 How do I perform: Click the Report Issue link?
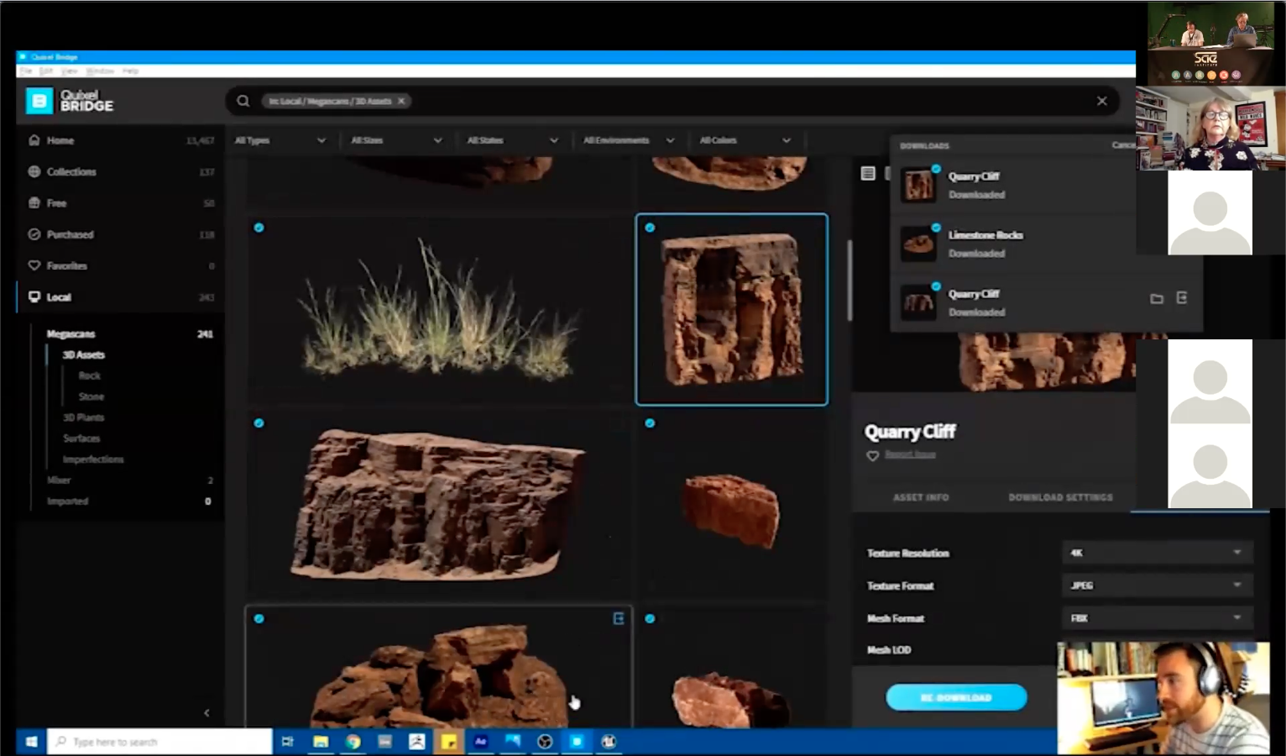[x=910, y=454]
